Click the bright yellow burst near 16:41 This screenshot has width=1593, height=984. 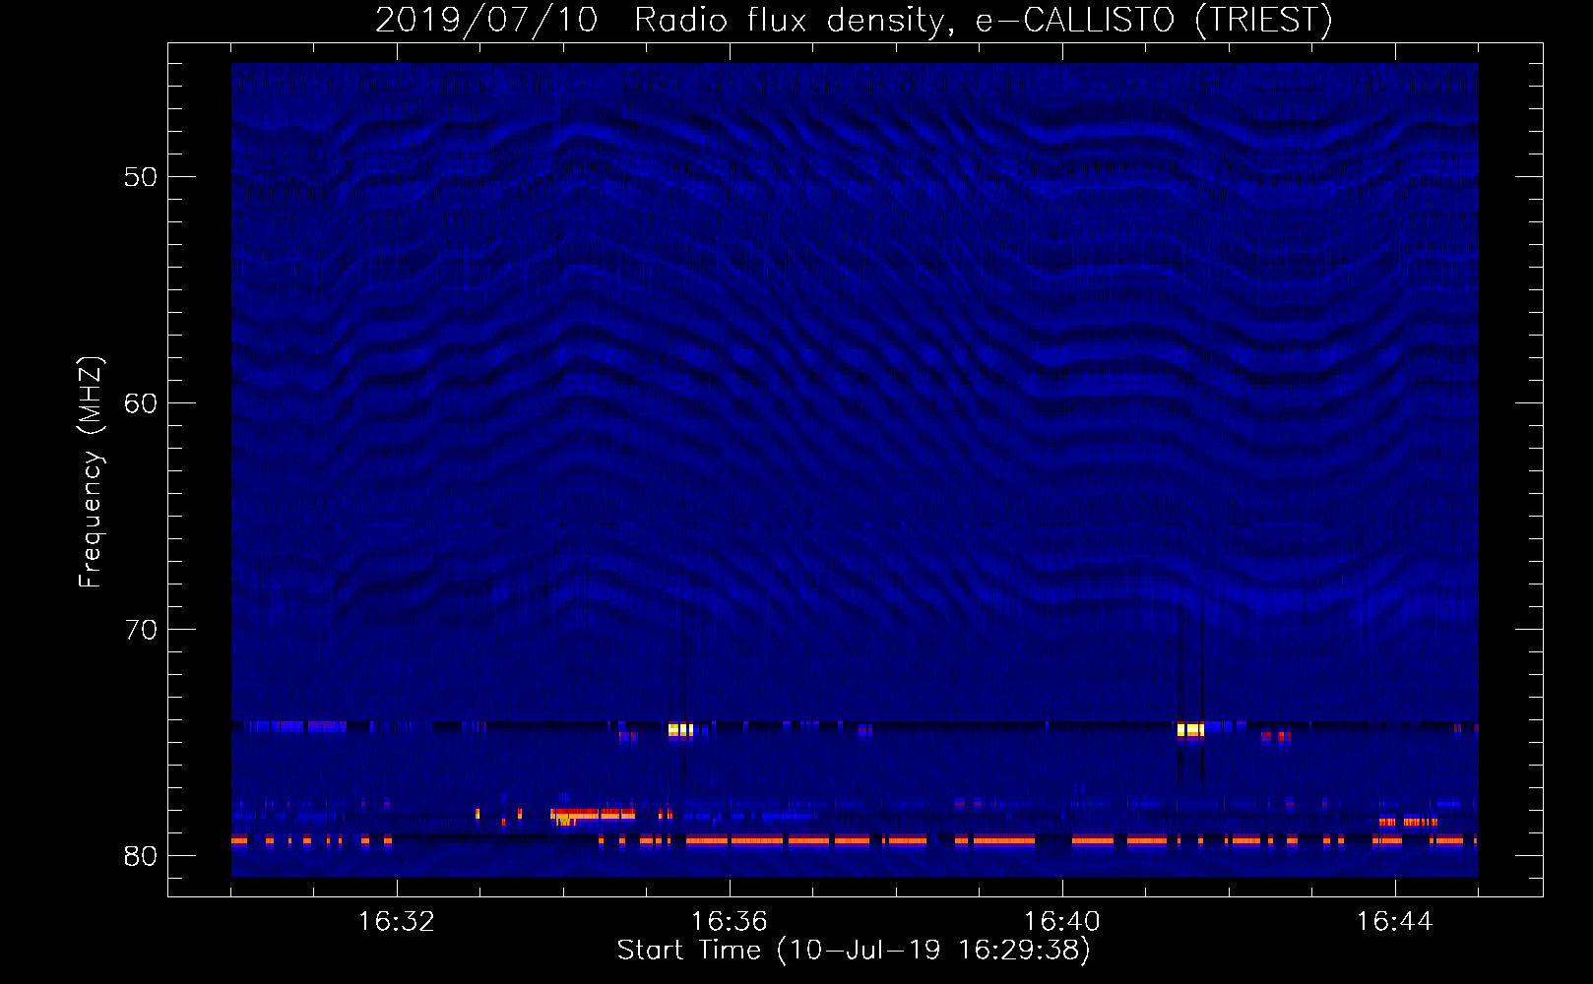coord(1190,730)
